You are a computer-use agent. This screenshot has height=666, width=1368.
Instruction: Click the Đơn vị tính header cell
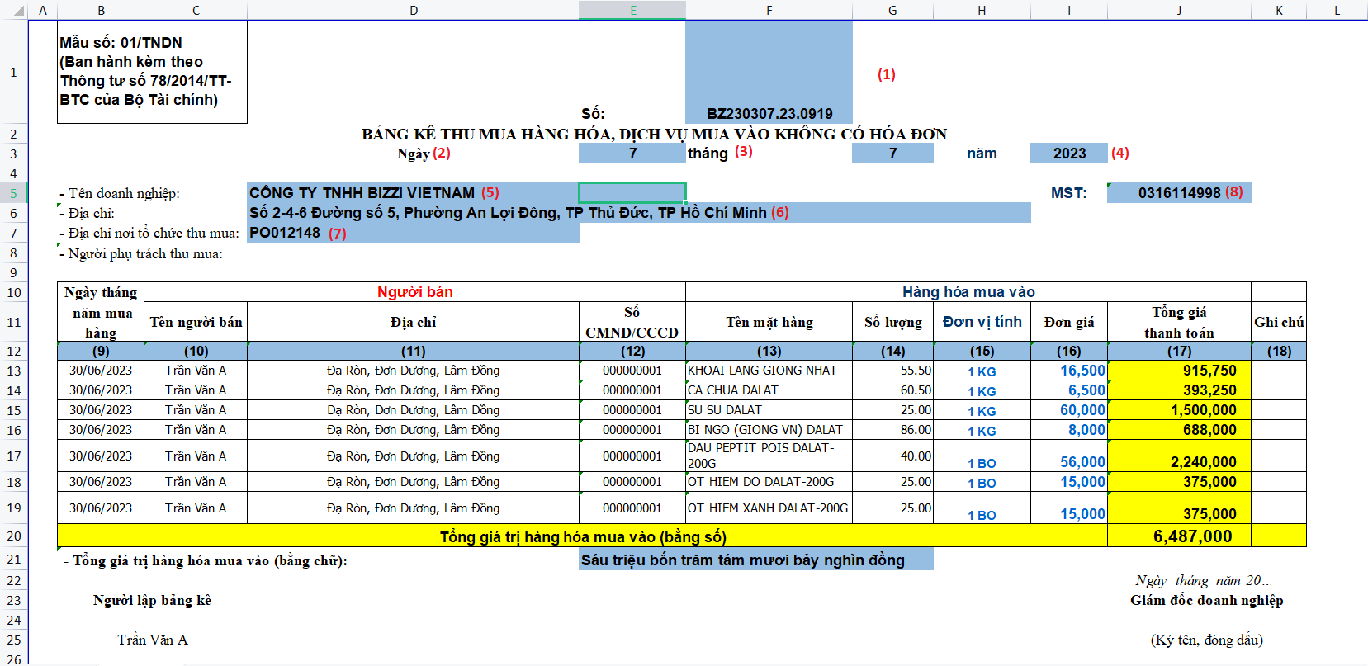pos(982,322)
